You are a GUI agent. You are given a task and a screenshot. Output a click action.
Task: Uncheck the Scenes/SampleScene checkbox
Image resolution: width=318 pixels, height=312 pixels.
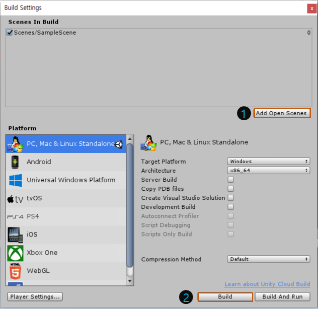(x=9, y=32)
